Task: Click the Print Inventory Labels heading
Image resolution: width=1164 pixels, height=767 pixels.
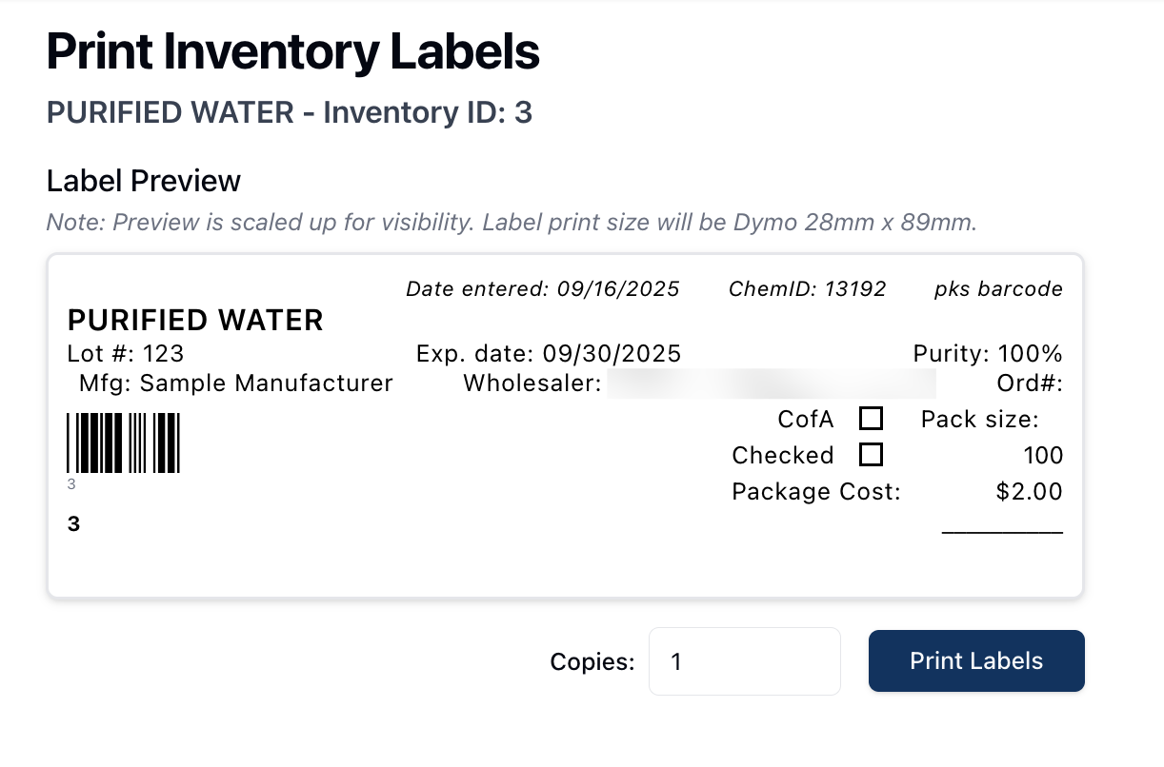Action: (292, 52)
